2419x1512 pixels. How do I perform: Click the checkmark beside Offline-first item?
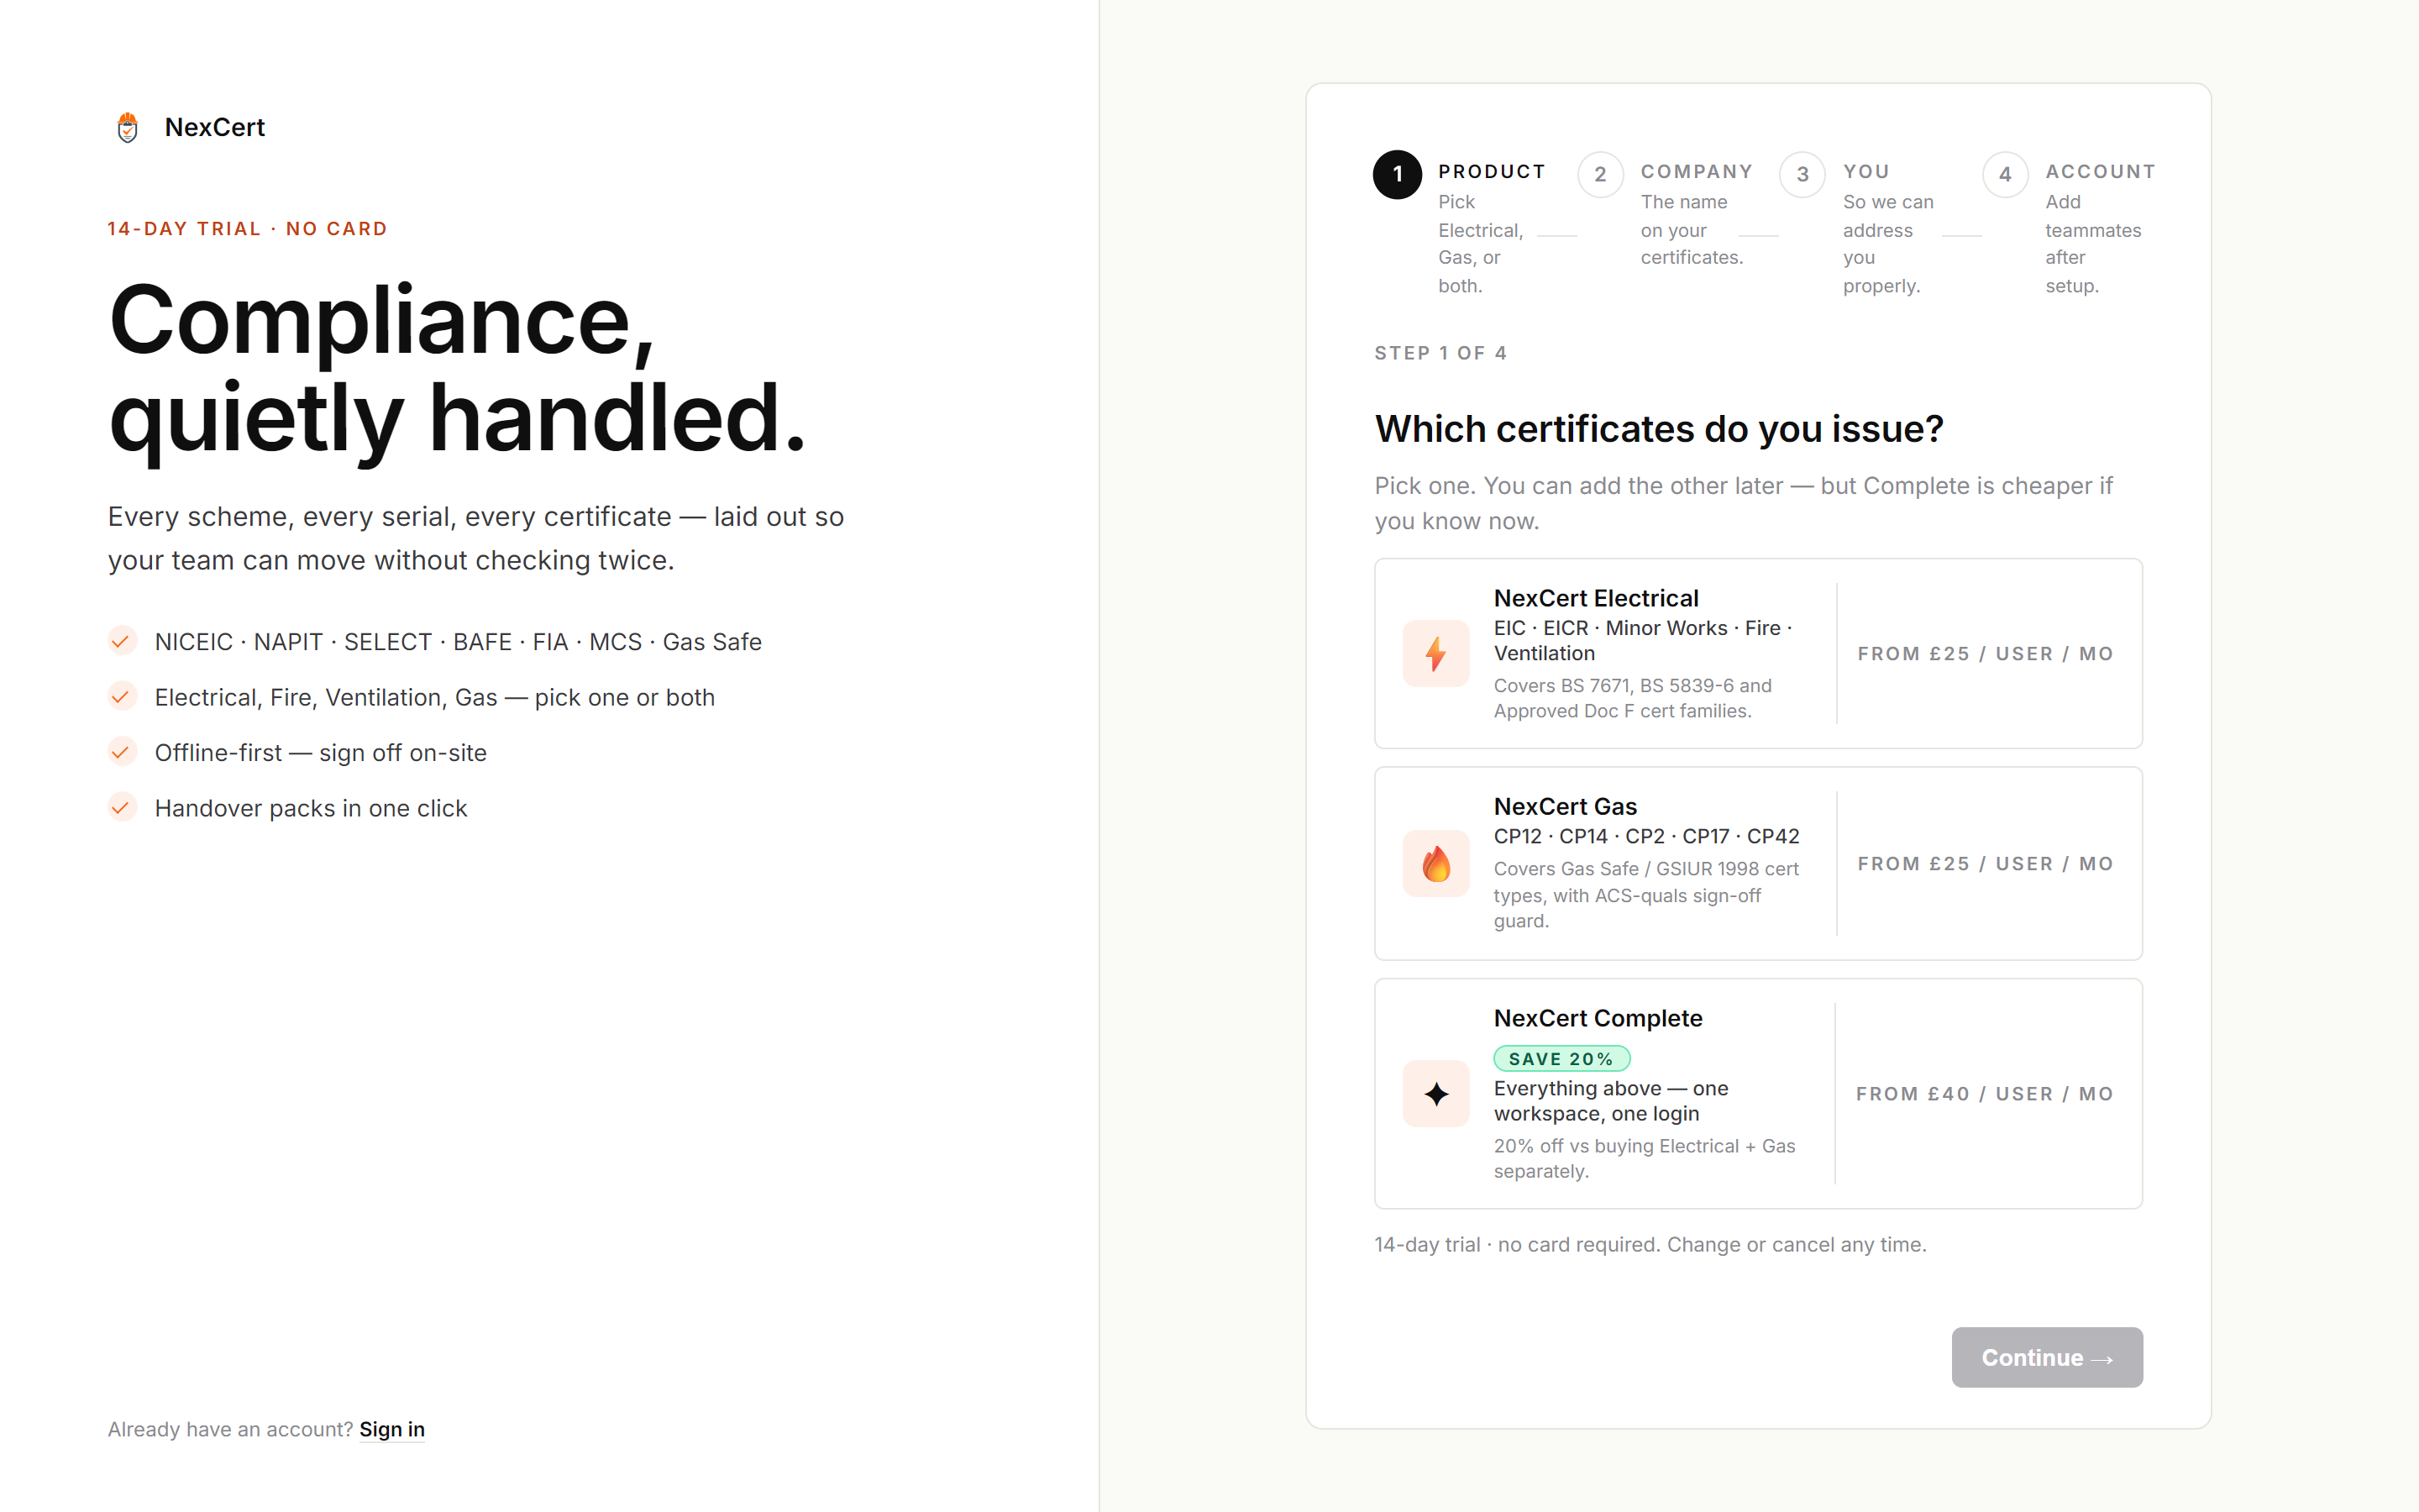[x=121, y=752]
